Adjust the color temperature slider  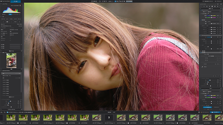click(212, 16)
